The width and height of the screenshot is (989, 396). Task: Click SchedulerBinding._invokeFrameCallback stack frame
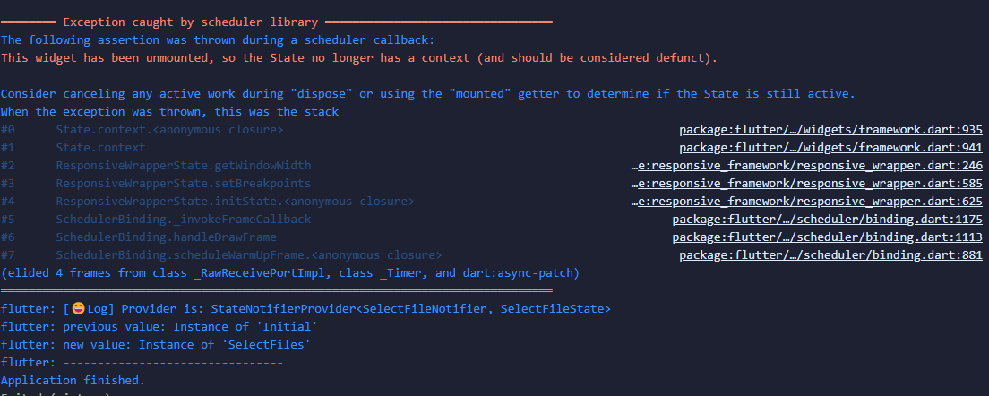click(184, 220)
